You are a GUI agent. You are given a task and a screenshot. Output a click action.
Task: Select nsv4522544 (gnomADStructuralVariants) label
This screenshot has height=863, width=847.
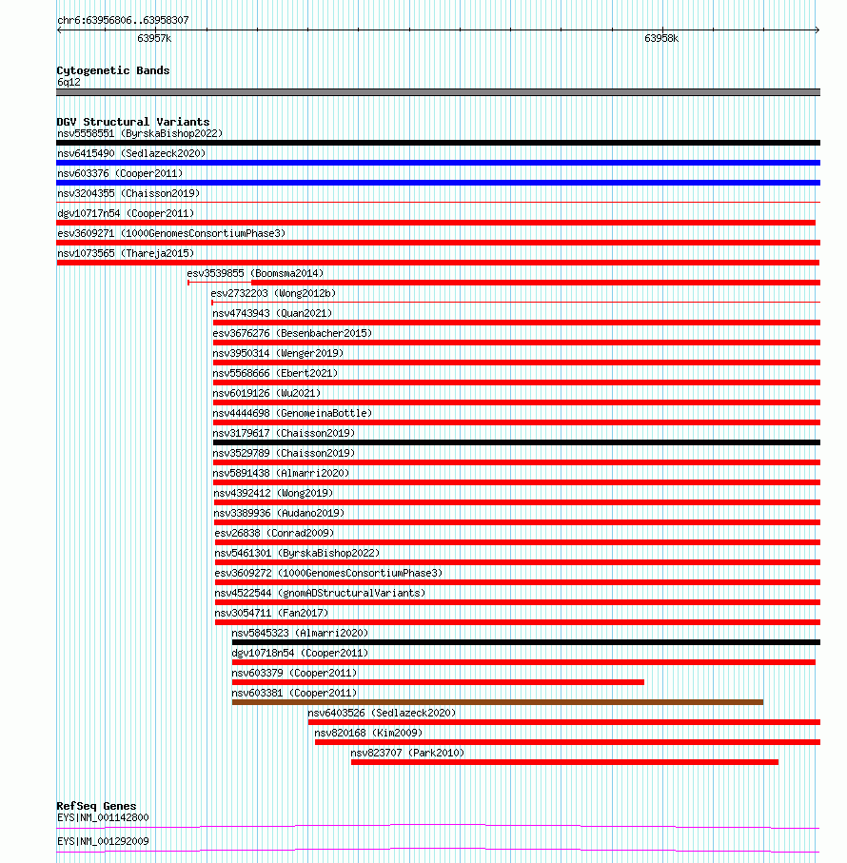tap(321, 594)
